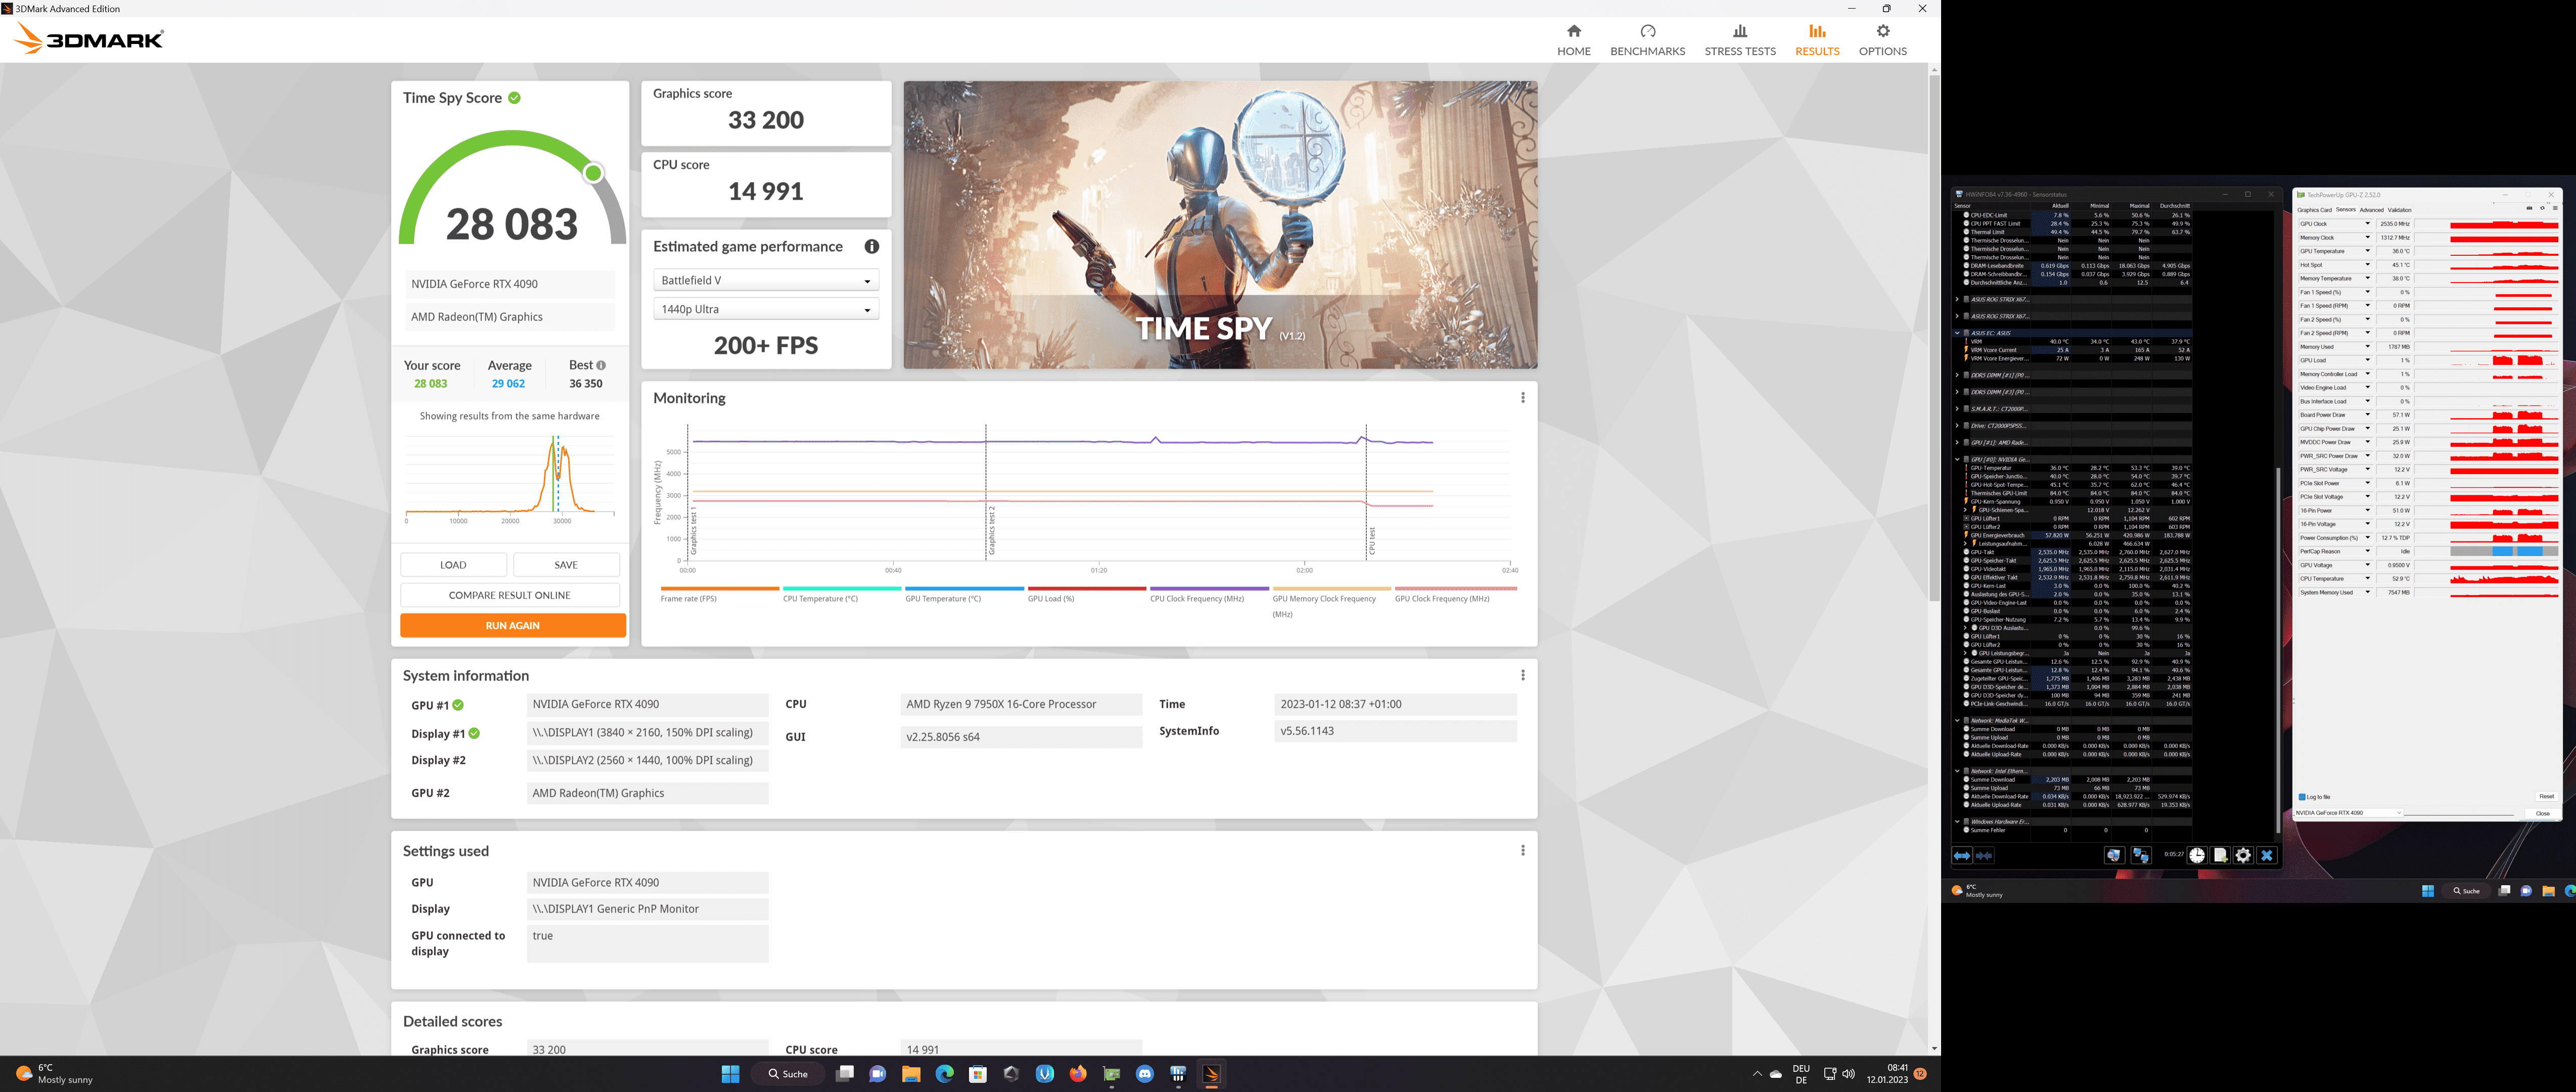
Task: Click HWiNFO collapse-columns arrows icon
Action: [1984, 855]
